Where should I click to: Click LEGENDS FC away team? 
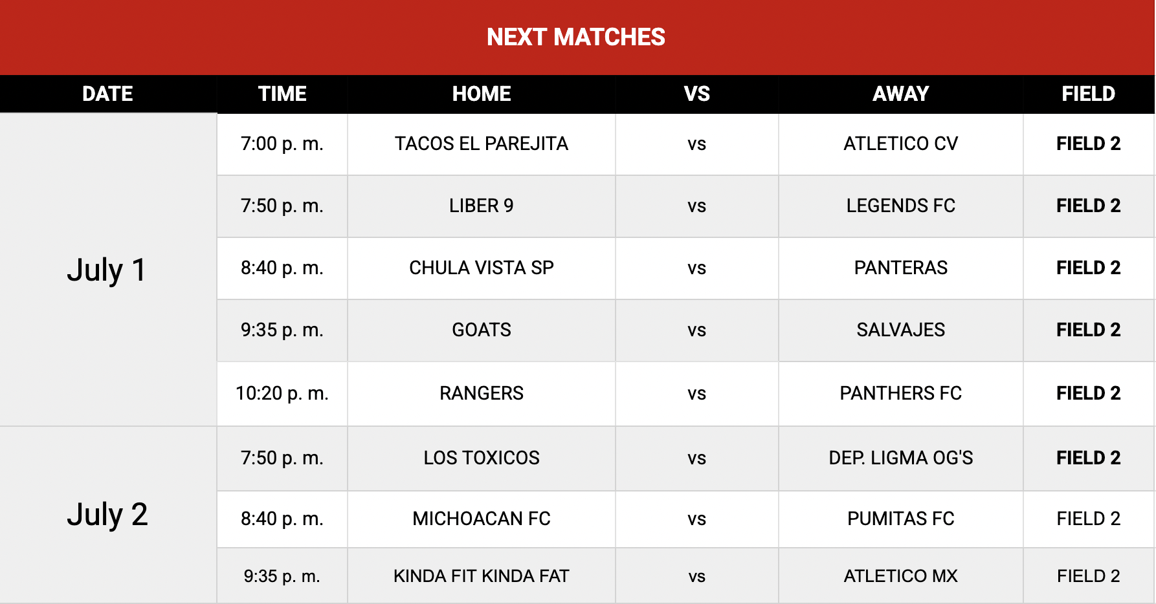(x=901, y=206)
